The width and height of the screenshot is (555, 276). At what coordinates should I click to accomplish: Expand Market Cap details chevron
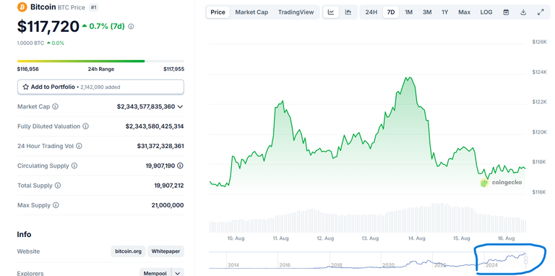click(x=180, y=106)
